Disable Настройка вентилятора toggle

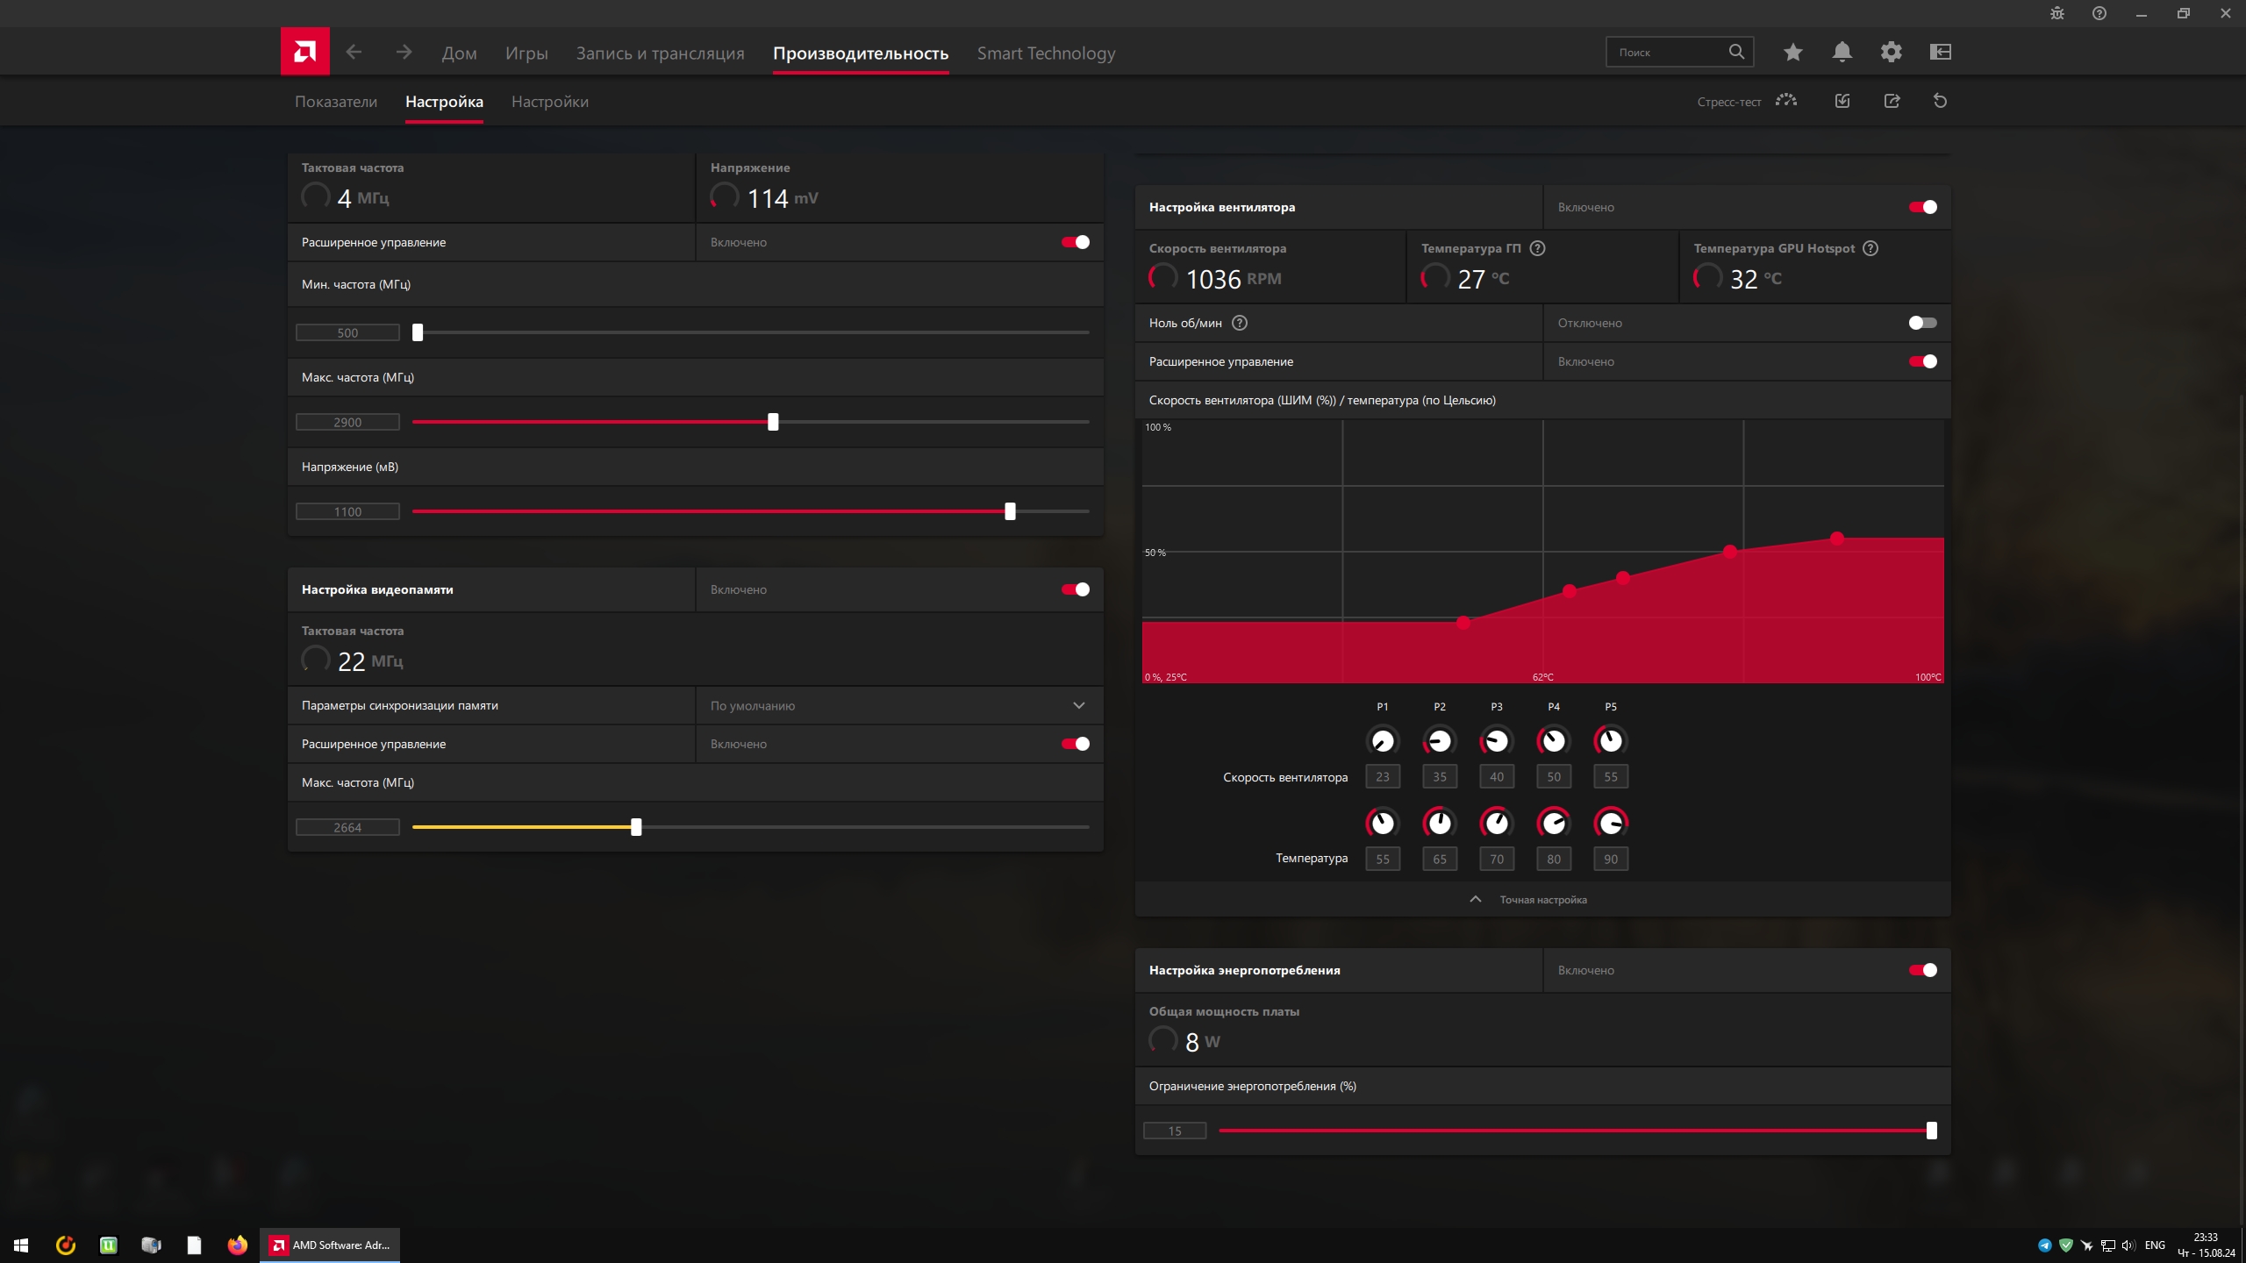pos(1921,207)
